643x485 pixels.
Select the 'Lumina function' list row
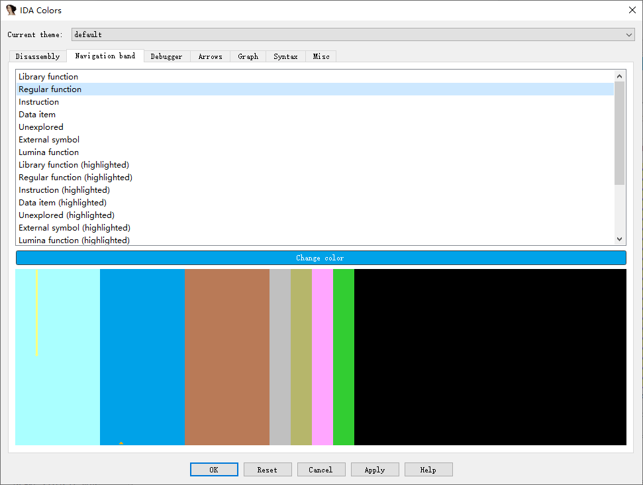[315, 152]
